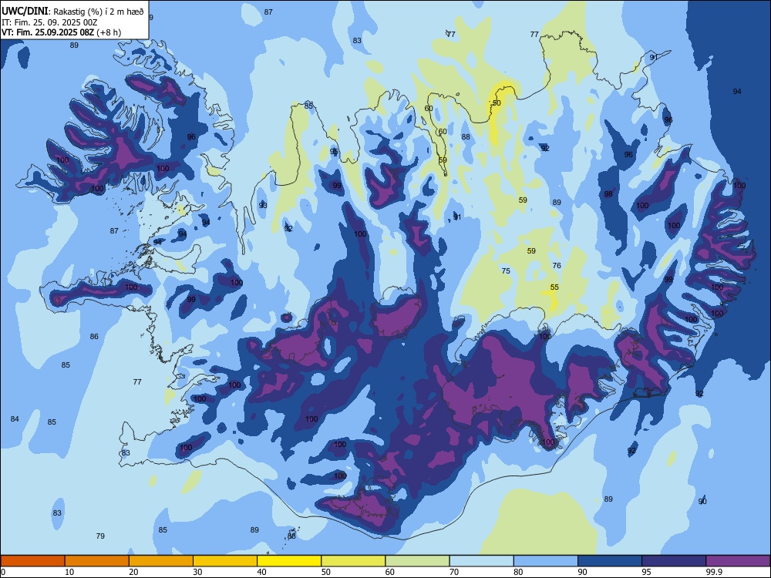
Task: Click the 'VT: Fim. 25.09.2025 08Z (+8 h)' line
Action: click(62, 32)
